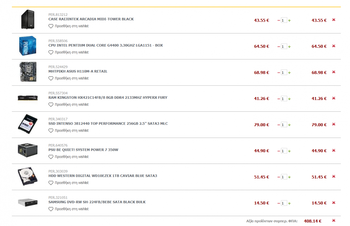Increase quantity of the WD Caviar Blue HDD
Viewport: 350px width, 226px height.
pos(289,177)
